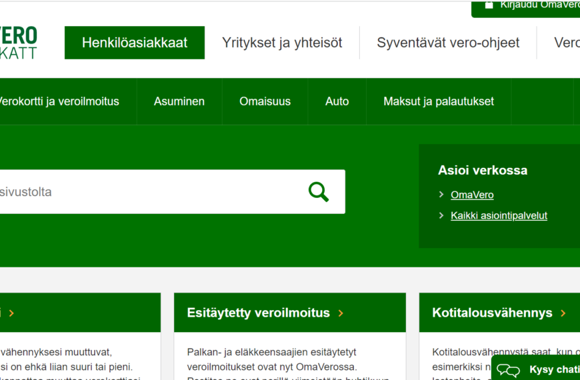
Task: Select Auto in the green navigation bar
Action: click(337, 101)
